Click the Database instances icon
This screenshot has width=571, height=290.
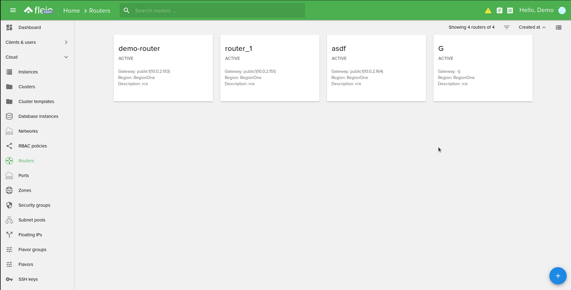[x=9, y=116]
